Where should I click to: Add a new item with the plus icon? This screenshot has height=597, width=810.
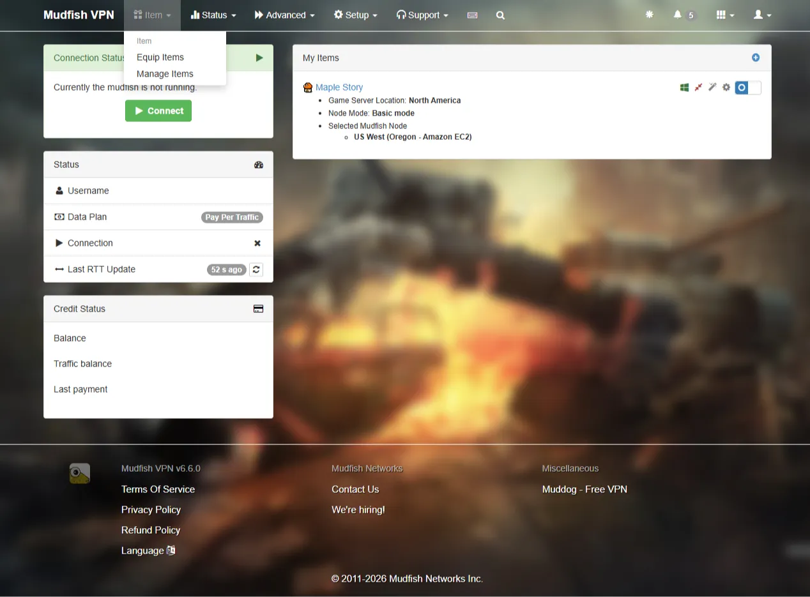tap(756, 57)
